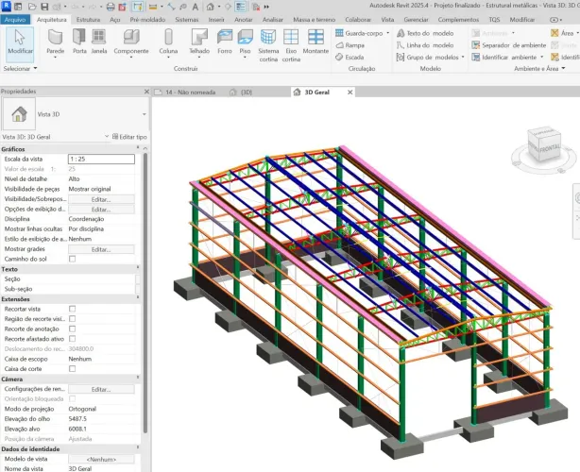Pick the Eixo cortina grid tool
580x472 pixels.
pos(291,45)
